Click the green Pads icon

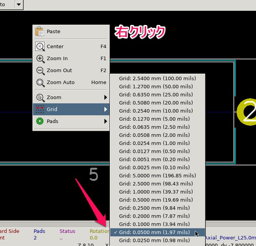40,121
